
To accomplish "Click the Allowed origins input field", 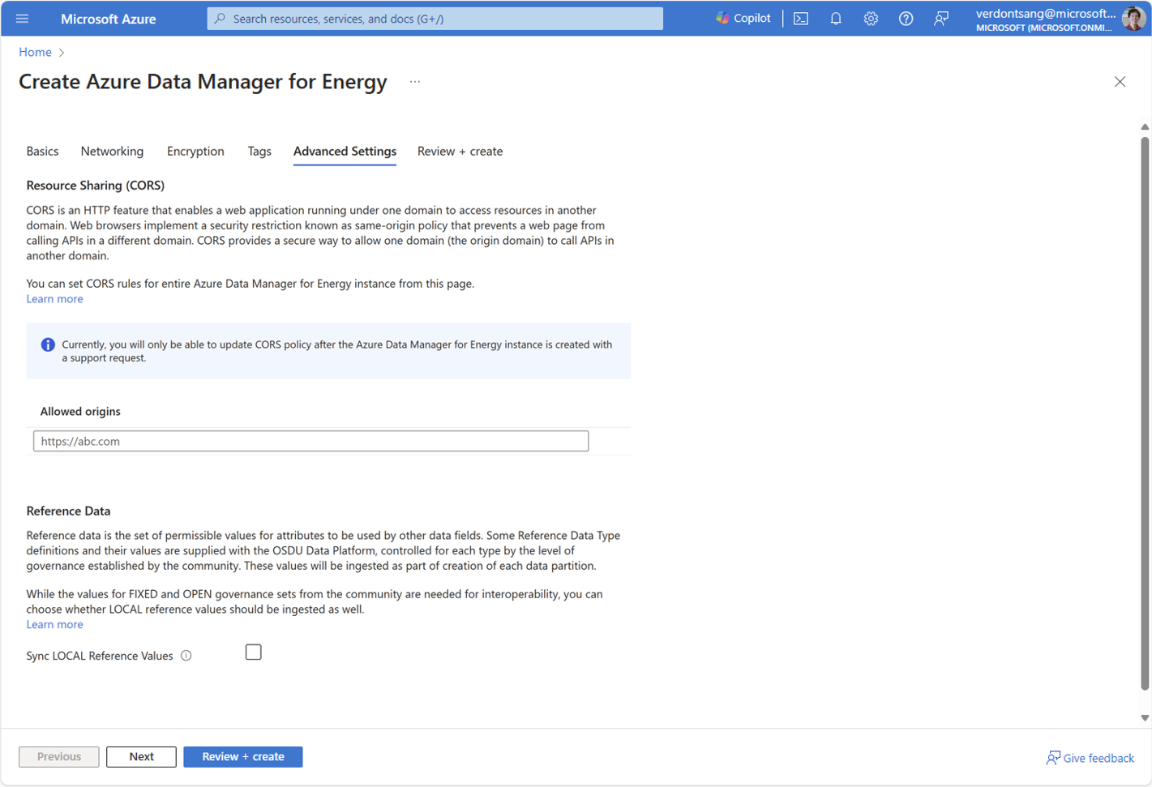I will pos(310,441).
